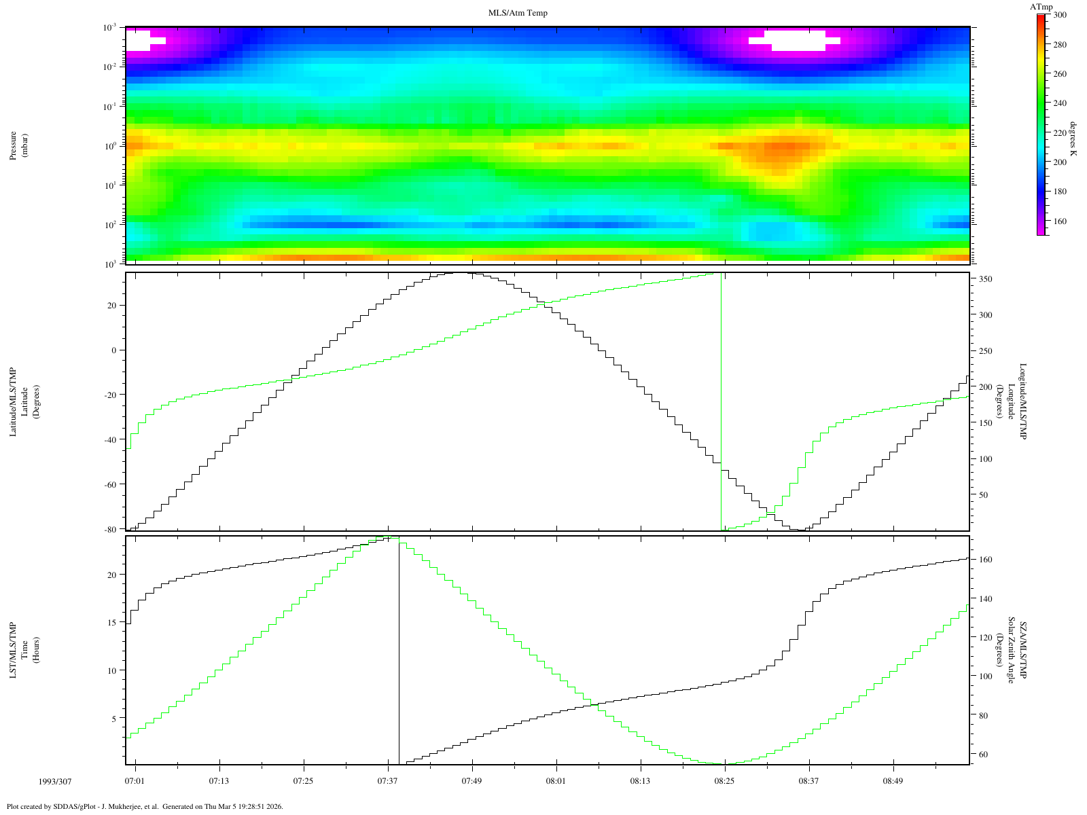Pick the magenta bottom end of the colorbar
The width and height of the screenshot is (1087, 815).
coord(1041,232)
